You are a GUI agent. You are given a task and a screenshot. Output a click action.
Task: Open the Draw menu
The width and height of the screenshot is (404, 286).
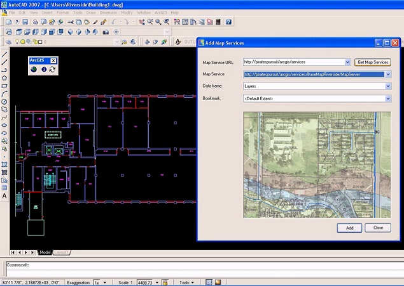pos(91,13)
